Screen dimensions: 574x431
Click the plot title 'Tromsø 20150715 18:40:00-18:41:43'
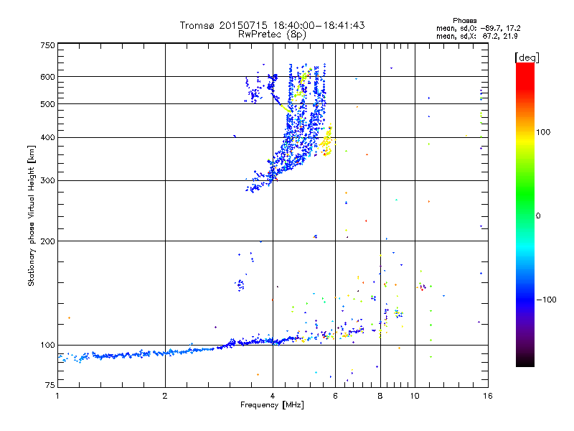(272, 25)
